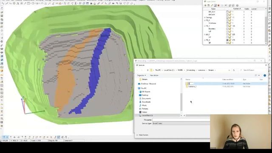Click the rotate counterclockwise icon in right toolbar

tap(270, 16)
